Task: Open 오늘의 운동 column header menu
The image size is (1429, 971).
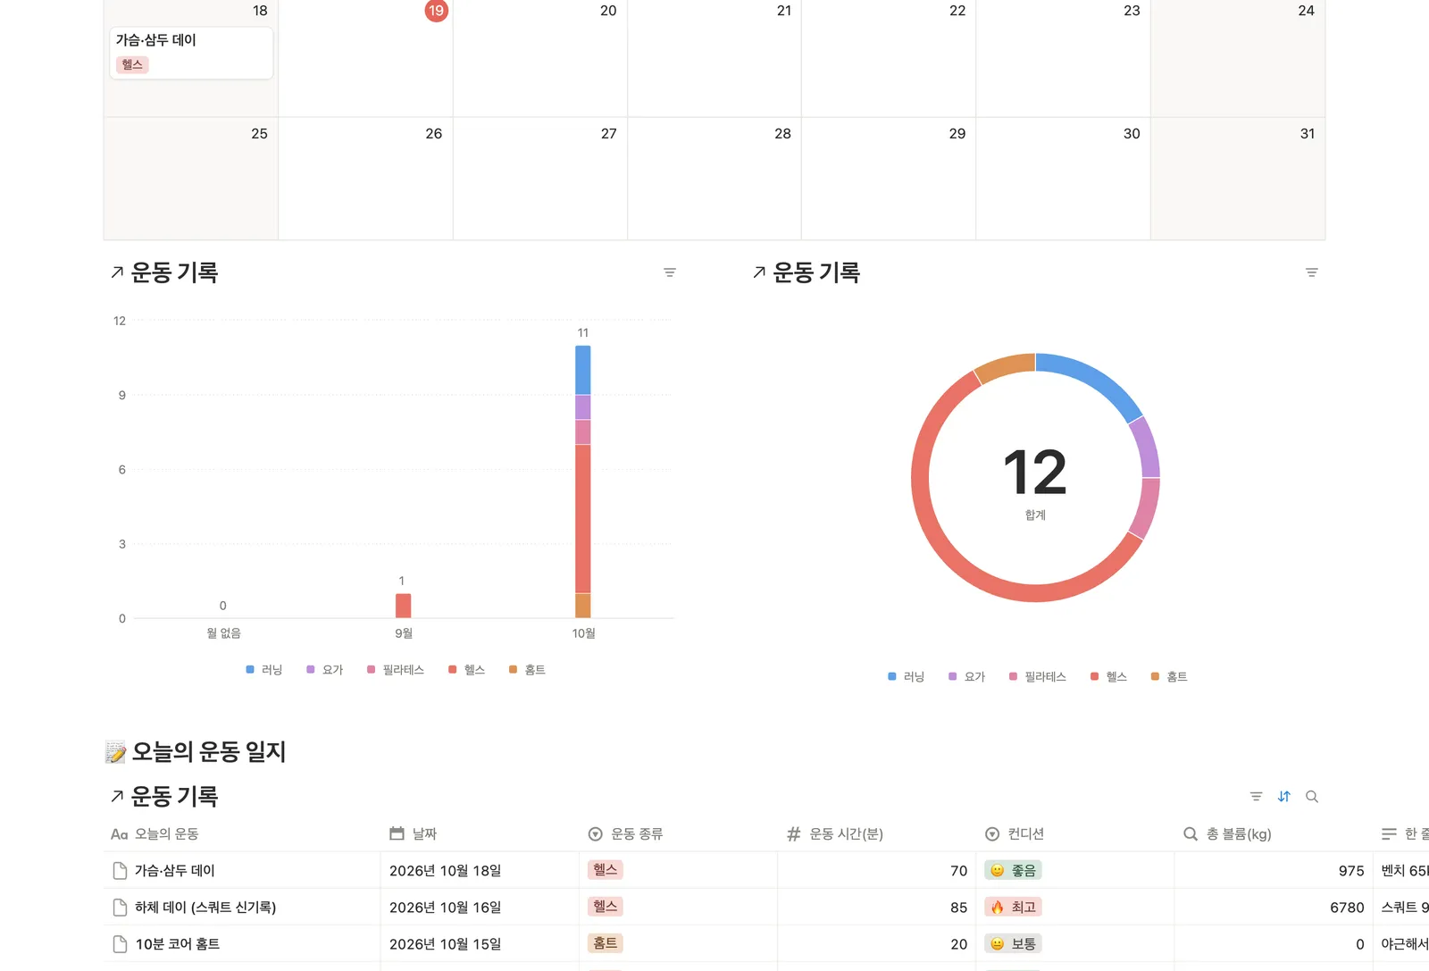Action: (x=242, y=834)
